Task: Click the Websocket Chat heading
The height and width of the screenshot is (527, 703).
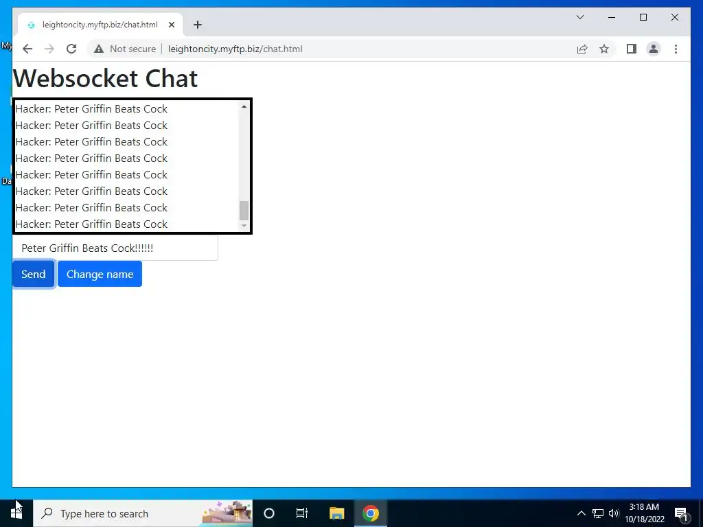Action: pyautogui.click(x=105, y=78)
